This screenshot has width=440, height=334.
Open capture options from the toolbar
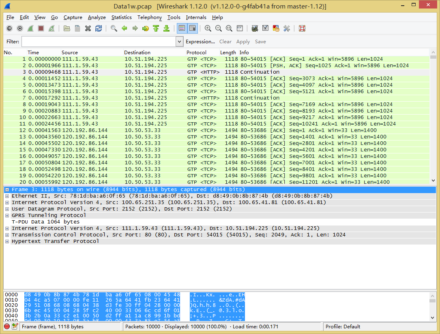20,28
